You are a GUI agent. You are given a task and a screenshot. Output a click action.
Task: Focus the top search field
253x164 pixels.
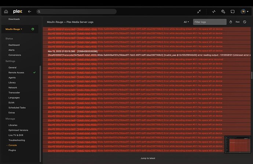tap(76, 11)
